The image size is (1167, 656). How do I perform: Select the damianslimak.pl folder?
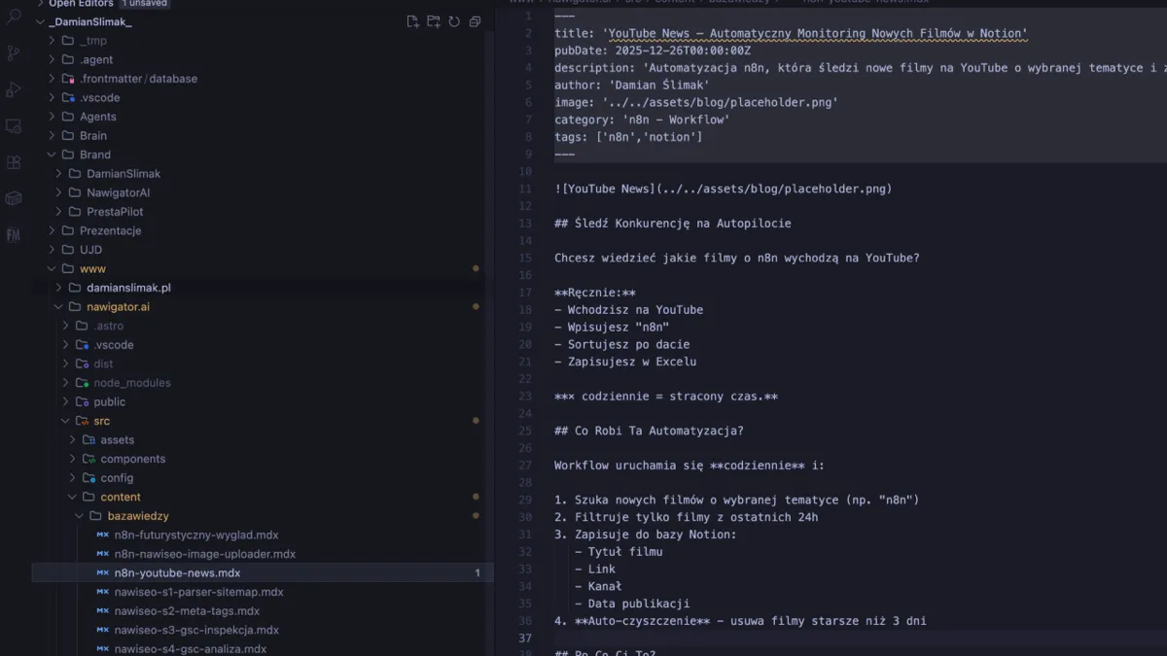(x=128, y=288)
